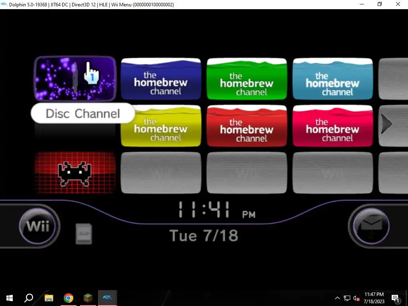Image resolution: width=408 pixels, height=306 pixels.
Task: Open the Windows Start menu
Action: tap(10, 298)
